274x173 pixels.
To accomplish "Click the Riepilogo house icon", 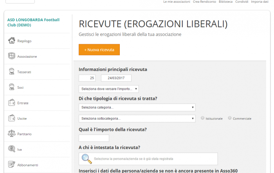I will point(11,40).
